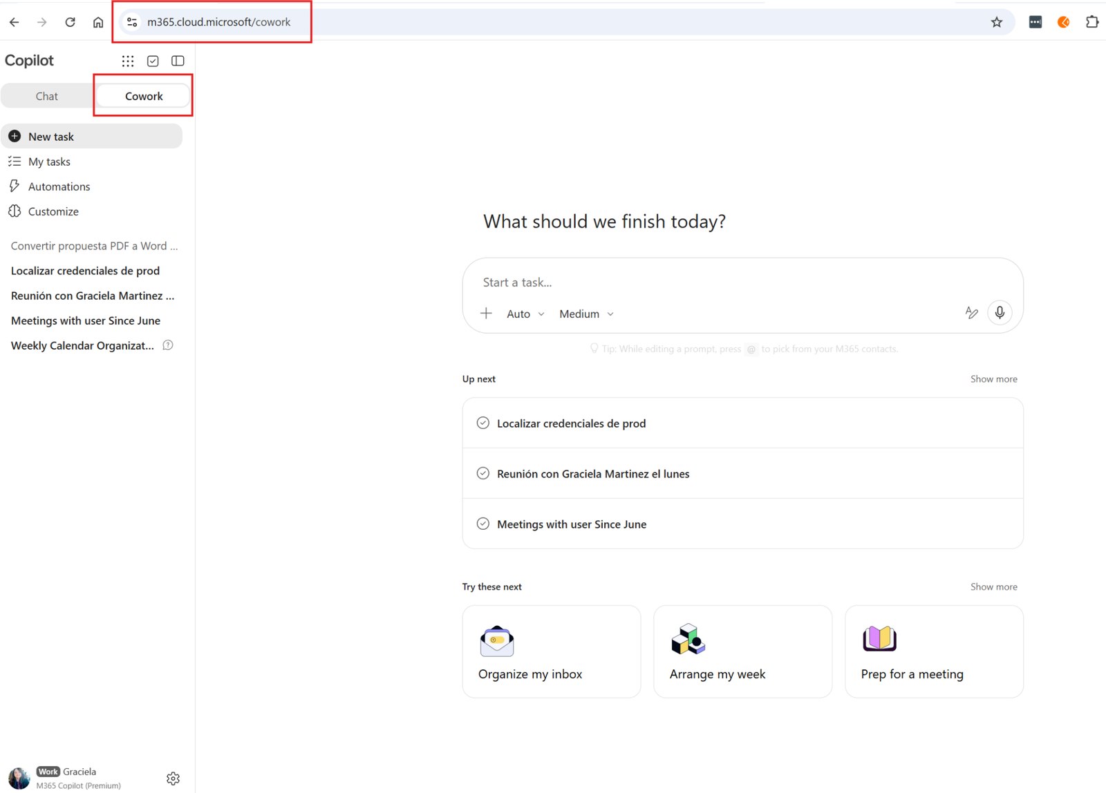1106x793 pixels.
Task: Open Localizar credenciales de prod in sidebar
Action: click(x=85, y=271)
